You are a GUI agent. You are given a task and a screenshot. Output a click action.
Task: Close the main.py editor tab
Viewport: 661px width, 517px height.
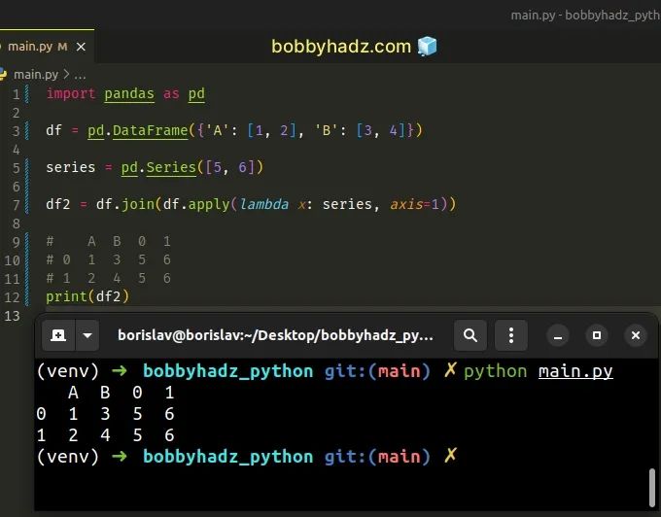pos(81,47)
